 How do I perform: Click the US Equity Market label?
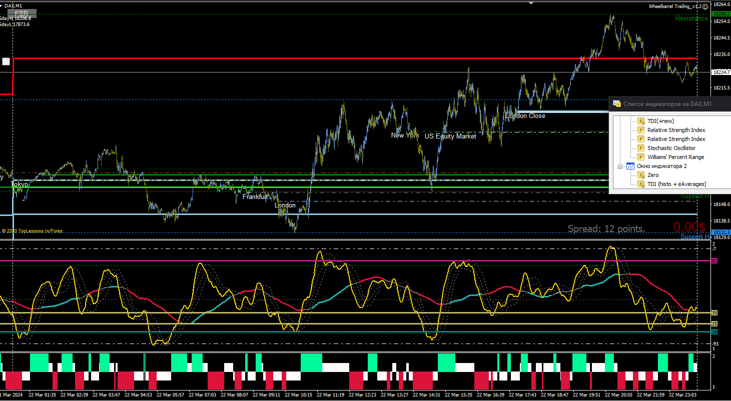(x=450, y=136)
